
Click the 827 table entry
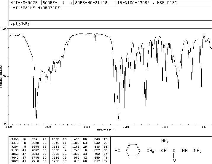coord(97,150)
